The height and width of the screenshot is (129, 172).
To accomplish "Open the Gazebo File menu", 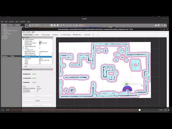I will click(2, 21).
